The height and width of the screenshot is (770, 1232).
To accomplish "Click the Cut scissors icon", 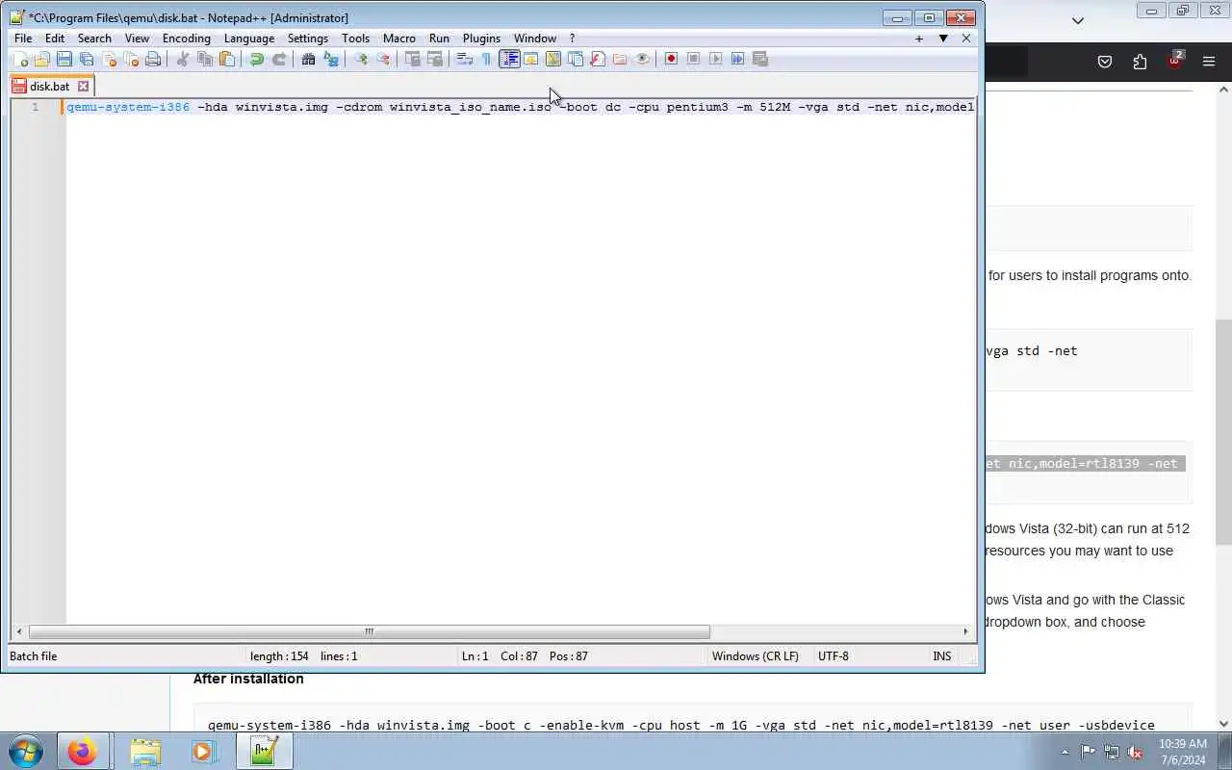I will pos(183,59).
